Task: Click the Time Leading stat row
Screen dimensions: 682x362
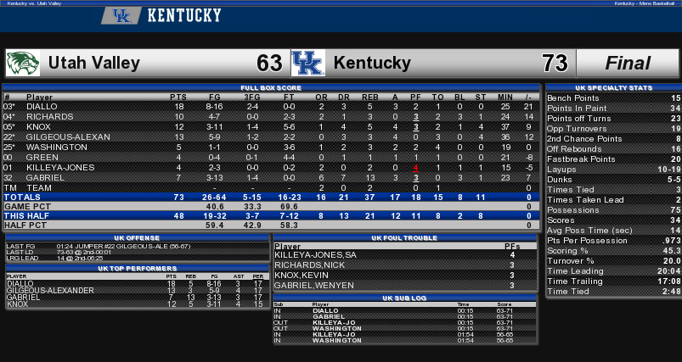Action: tap(613, 271)
